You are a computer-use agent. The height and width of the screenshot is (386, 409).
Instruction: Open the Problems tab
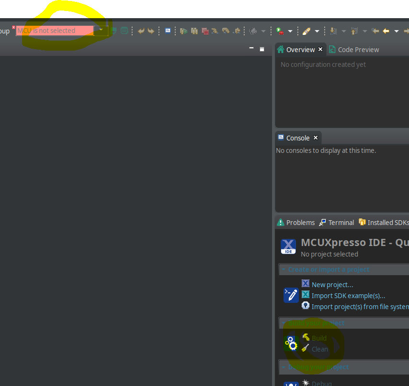[x=296, y=223]
